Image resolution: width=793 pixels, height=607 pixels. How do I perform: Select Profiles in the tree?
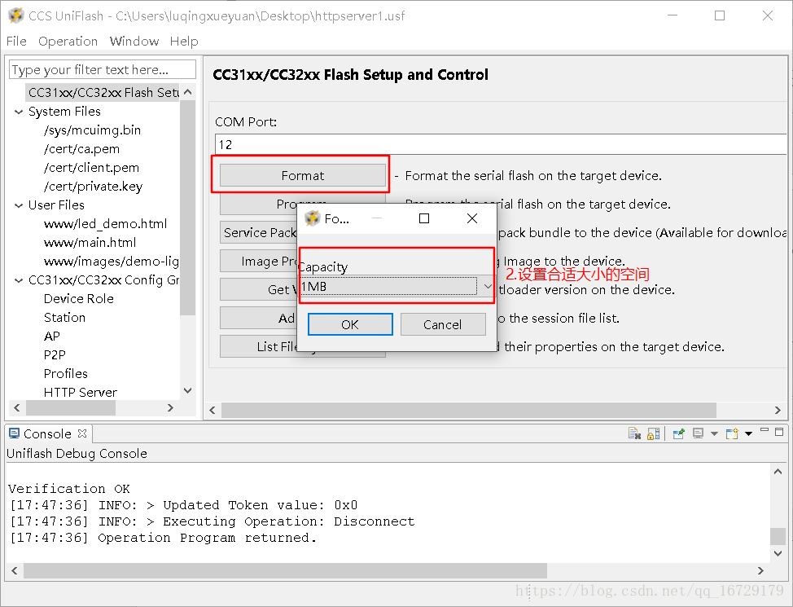[66, 374]
